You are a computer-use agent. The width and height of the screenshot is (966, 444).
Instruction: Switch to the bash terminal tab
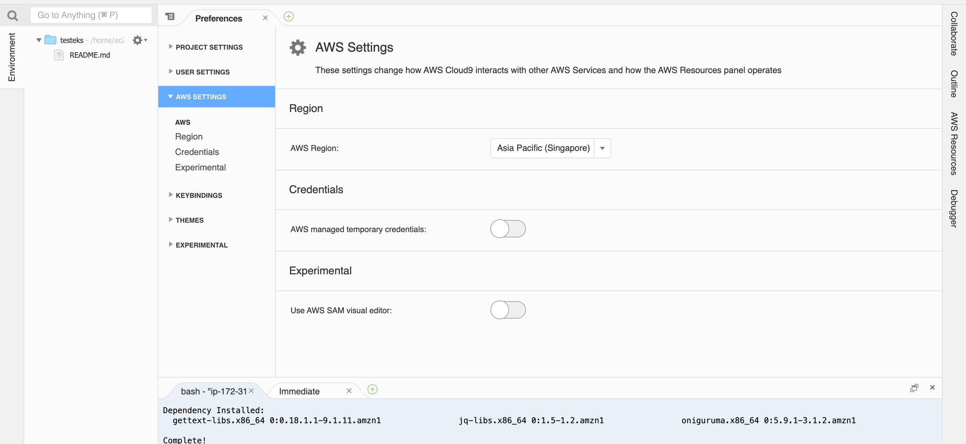tap(213, 391)
